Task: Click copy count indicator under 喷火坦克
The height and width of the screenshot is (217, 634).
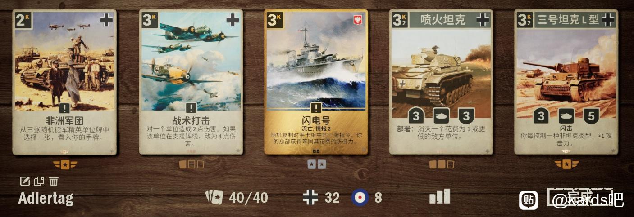Action: 442,164
